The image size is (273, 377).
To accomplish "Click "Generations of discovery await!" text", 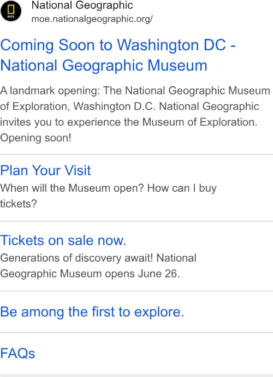I will click(x=76, y=258).
